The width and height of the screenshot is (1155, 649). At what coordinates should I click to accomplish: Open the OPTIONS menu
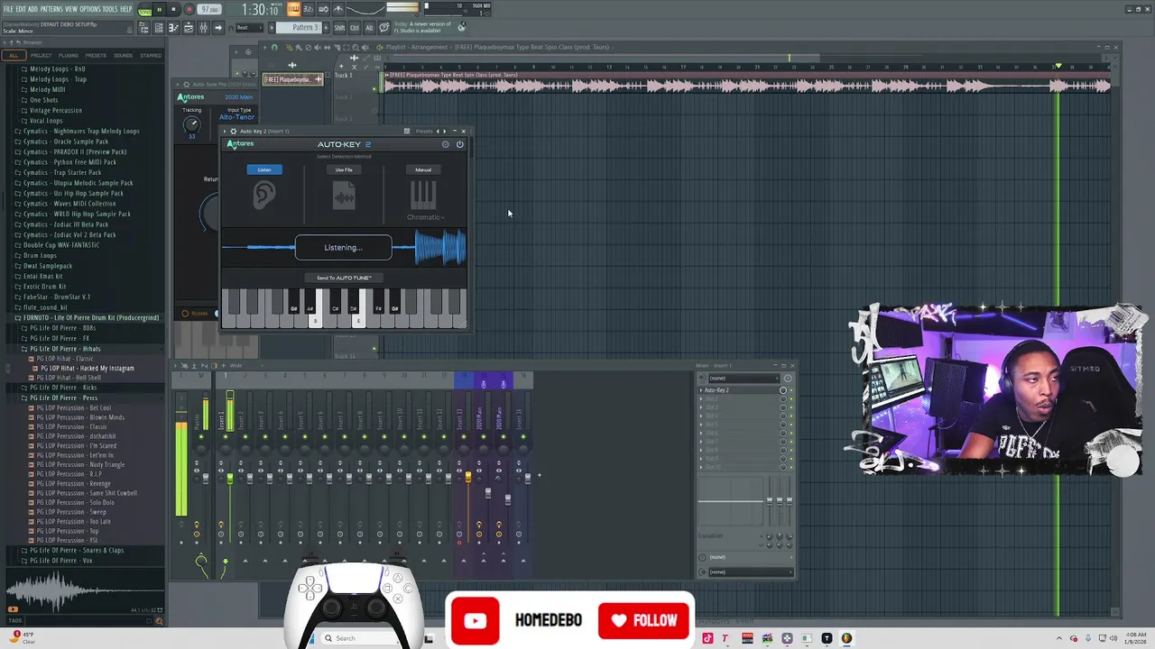click(x=89, y=9)
